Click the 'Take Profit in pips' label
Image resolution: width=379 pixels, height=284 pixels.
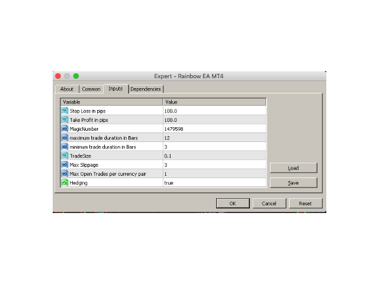coord(89,120)
